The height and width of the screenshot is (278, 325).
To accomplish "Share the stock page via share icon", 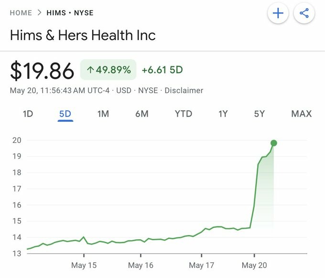I will [x=304, y=13].
